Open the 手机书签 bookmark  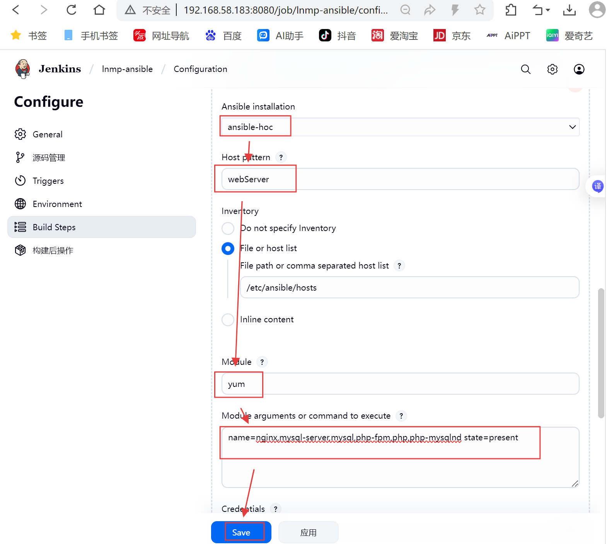pos(91,36)
